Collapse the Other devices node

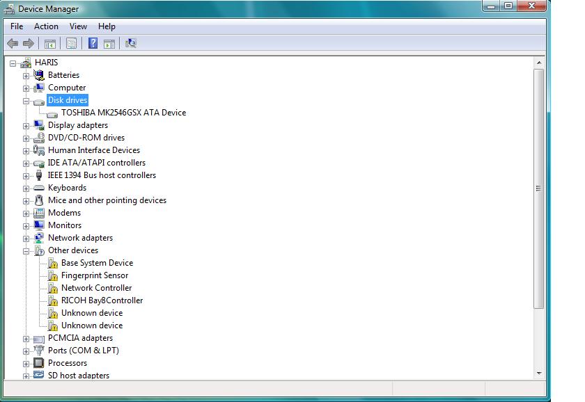[26, 252]
